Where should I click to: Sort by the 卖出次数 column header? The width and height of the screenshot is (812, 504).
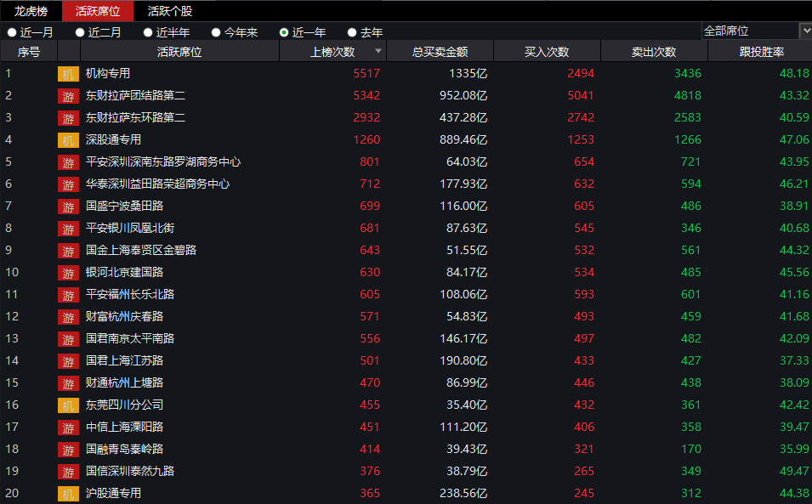tap(654, 52)
